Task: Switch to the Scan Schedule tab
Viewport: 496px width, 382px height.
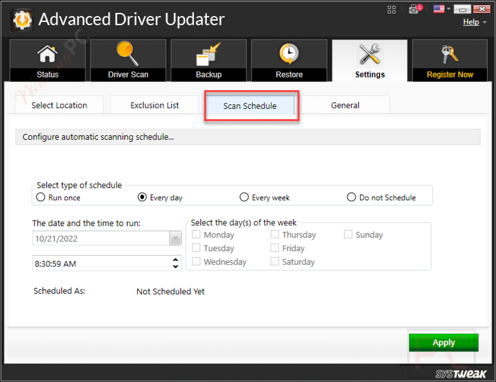Action: [x=250, y=105]
